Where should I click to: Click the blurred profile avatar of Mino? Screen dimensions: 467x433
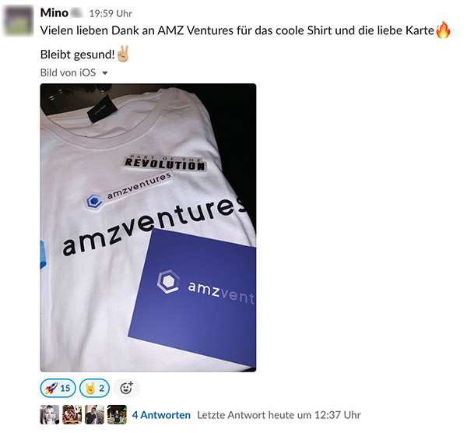click(x=18, y=21)
